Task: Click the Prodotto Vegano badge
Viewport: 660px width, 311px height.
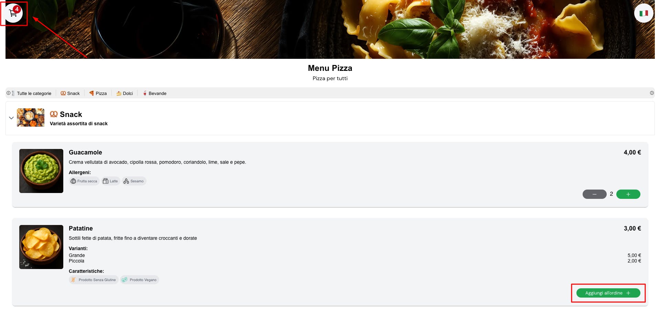Action: pyautogui.click(x=140, y=280)
